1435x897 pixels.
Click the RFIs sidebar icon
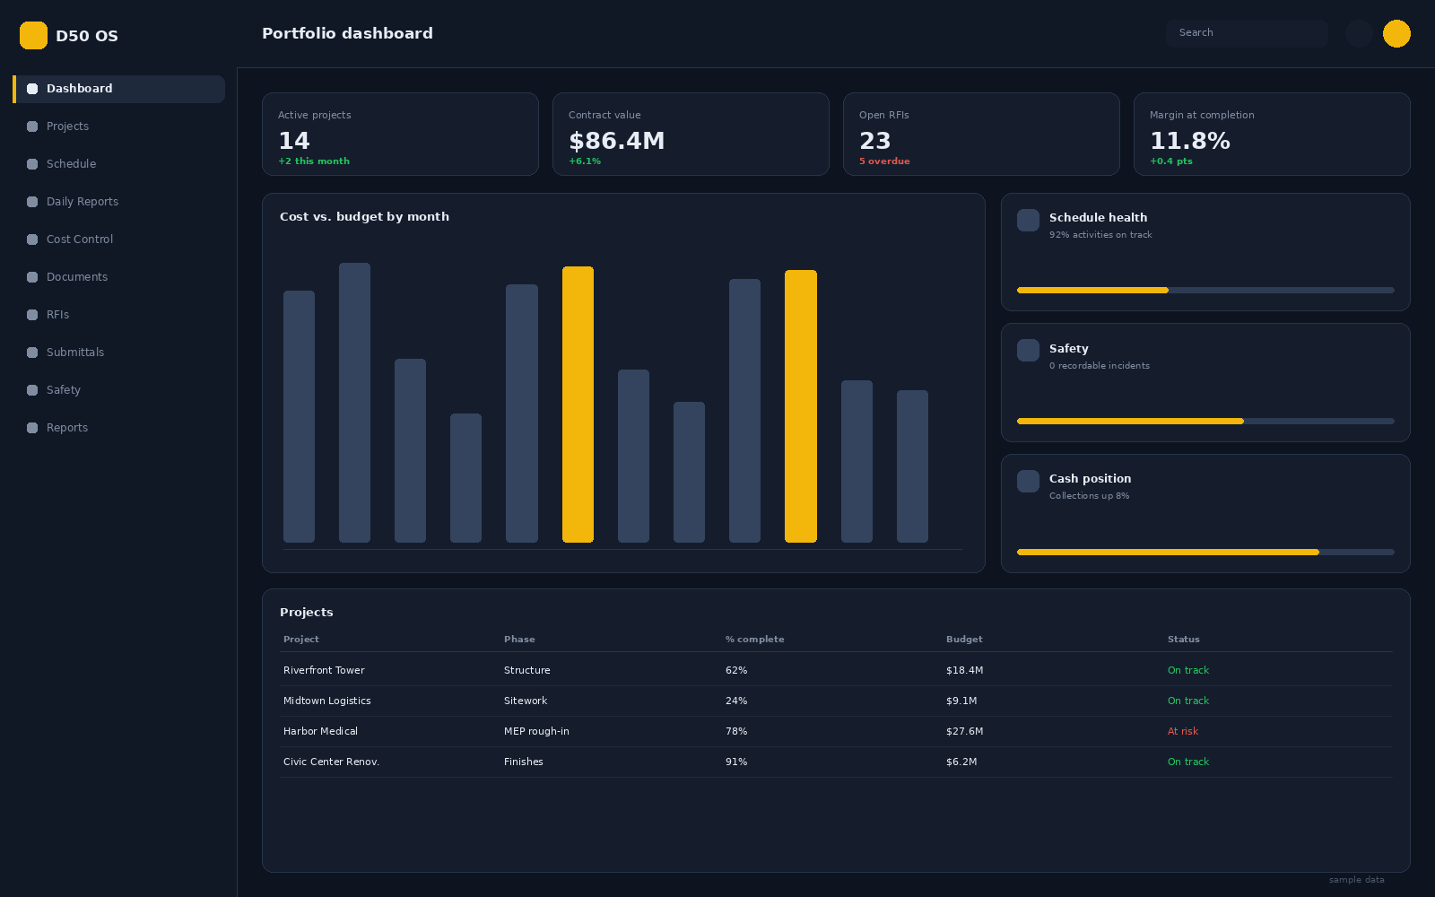[32, 315]
